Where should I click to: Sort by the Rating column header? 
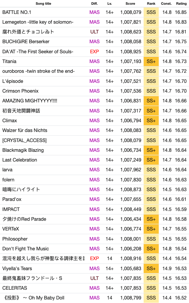click(181, 4)
